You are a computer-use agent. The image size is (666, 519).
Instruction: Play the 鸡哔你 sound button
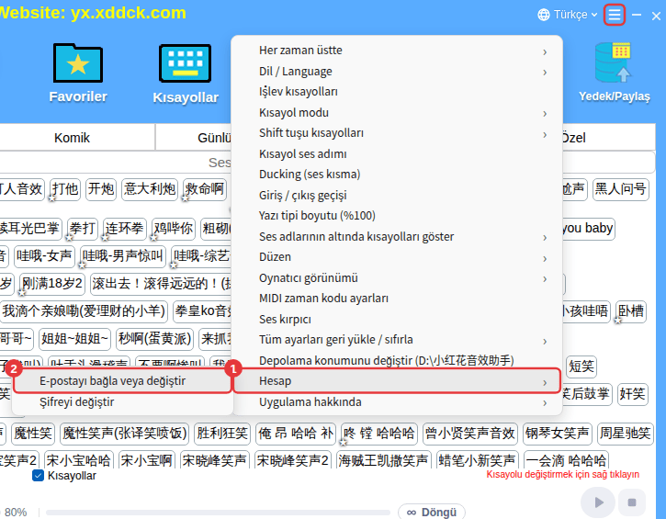click(x=174, y=229)
